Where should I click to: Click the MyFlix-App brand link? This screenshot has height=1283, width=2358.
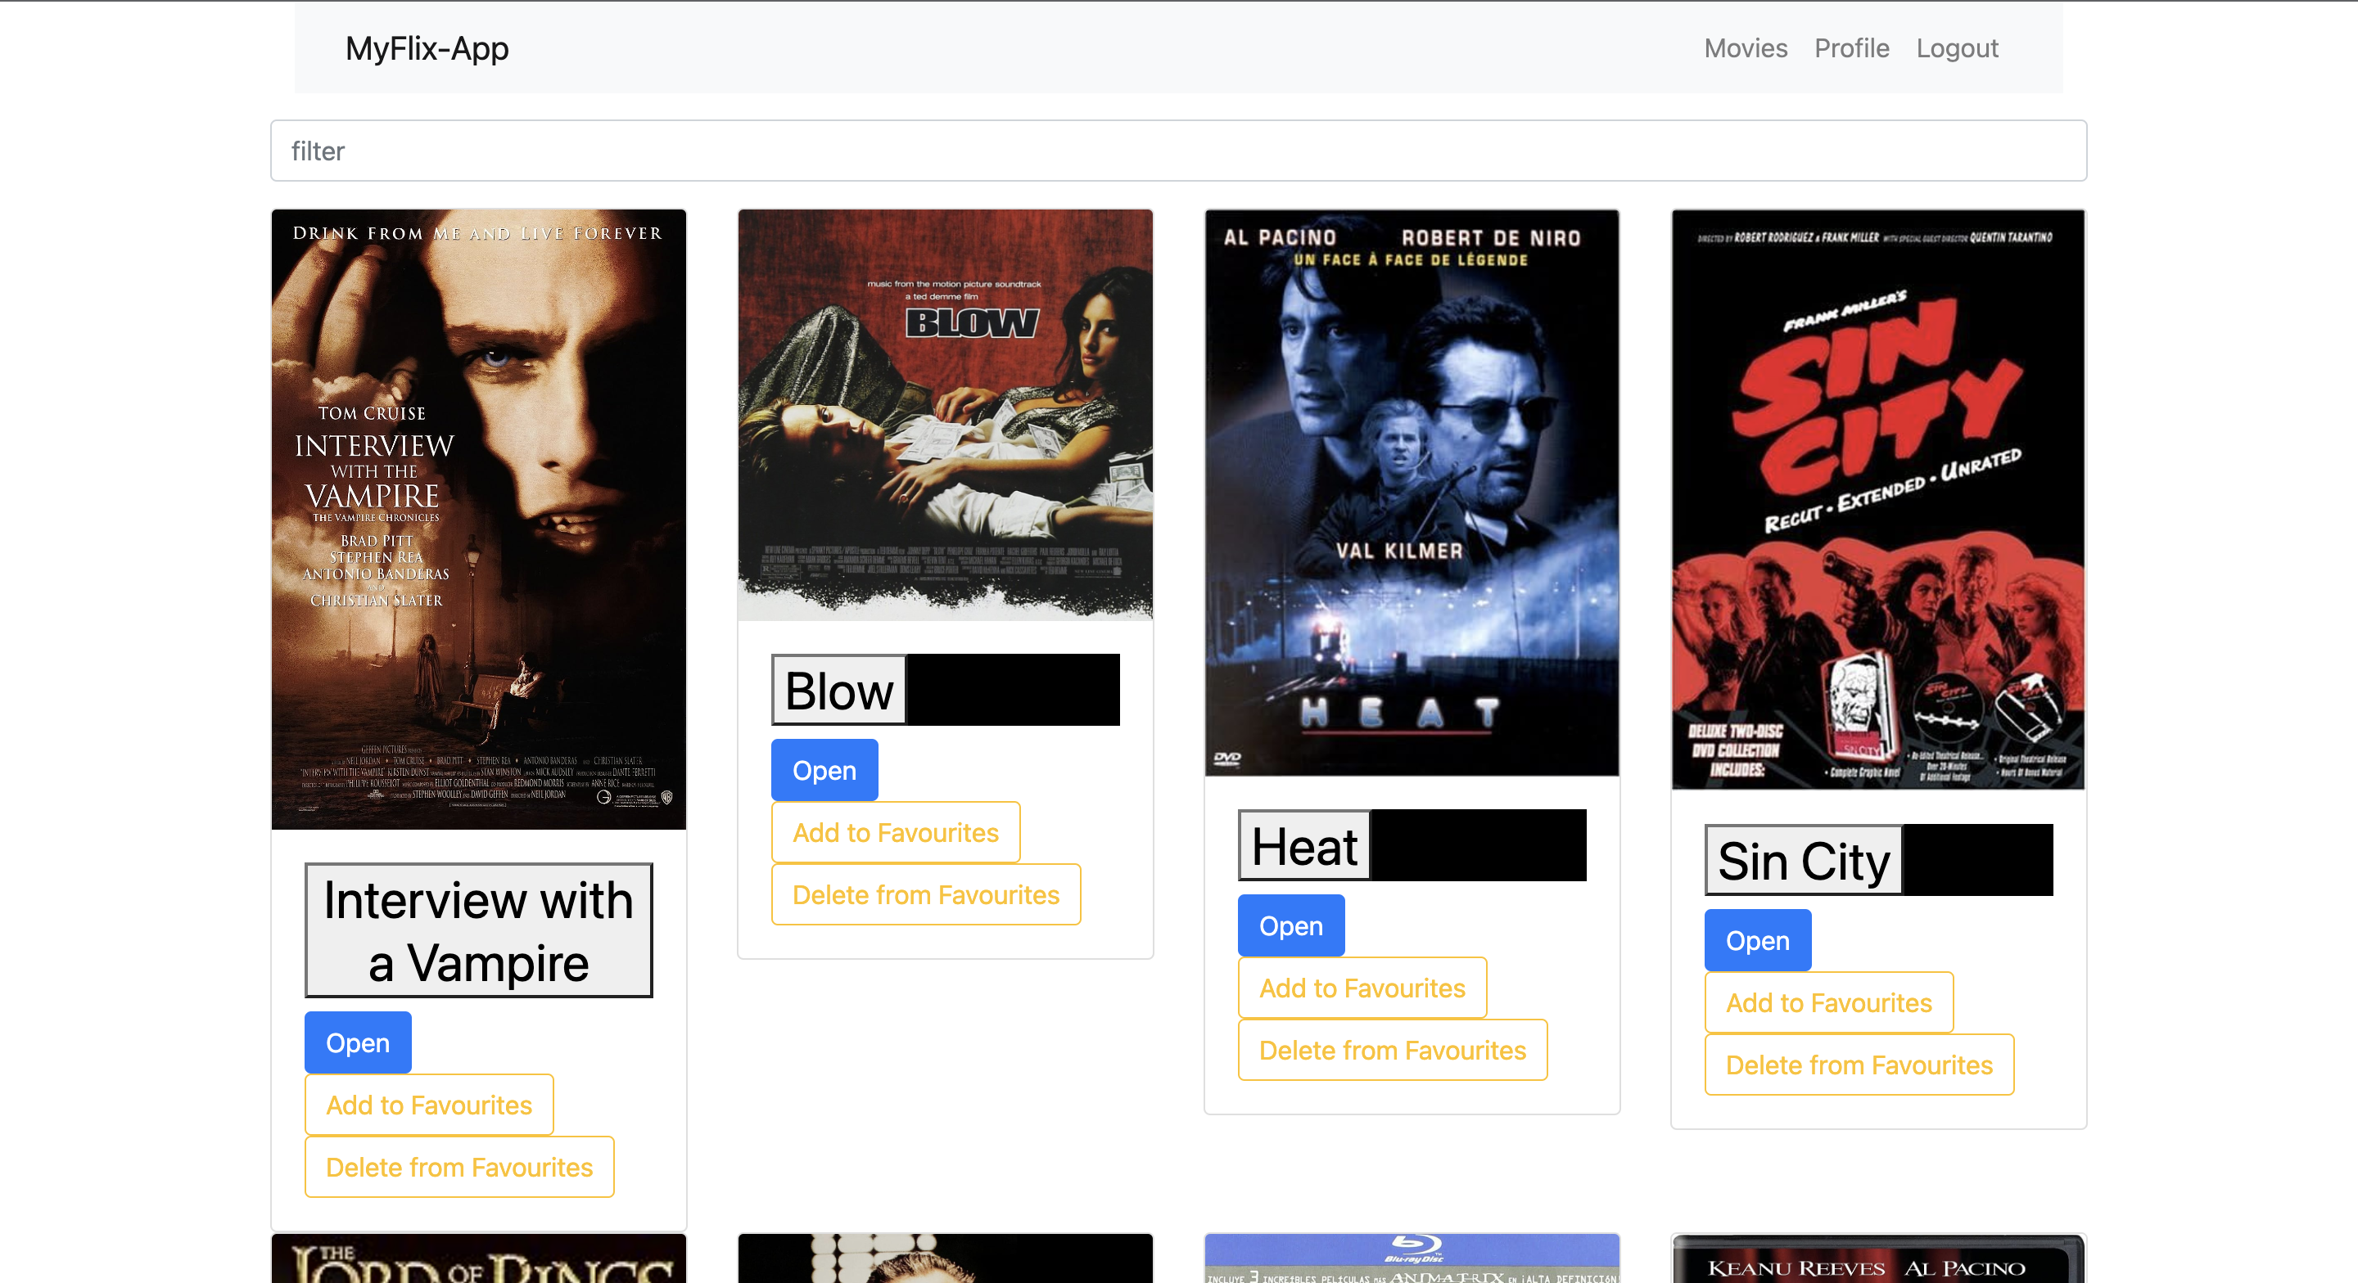pyautogui.click(x=427, y=47)
